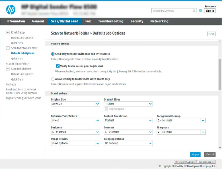This screenshot has height=169, width=222.
Task: Click the vertical scrollbar thumb
Action: coord(220,75)
